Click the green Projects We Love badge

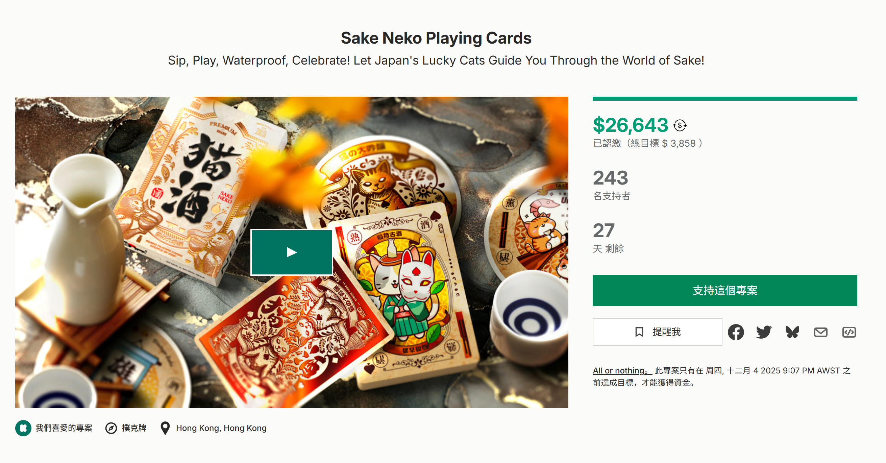23,428
